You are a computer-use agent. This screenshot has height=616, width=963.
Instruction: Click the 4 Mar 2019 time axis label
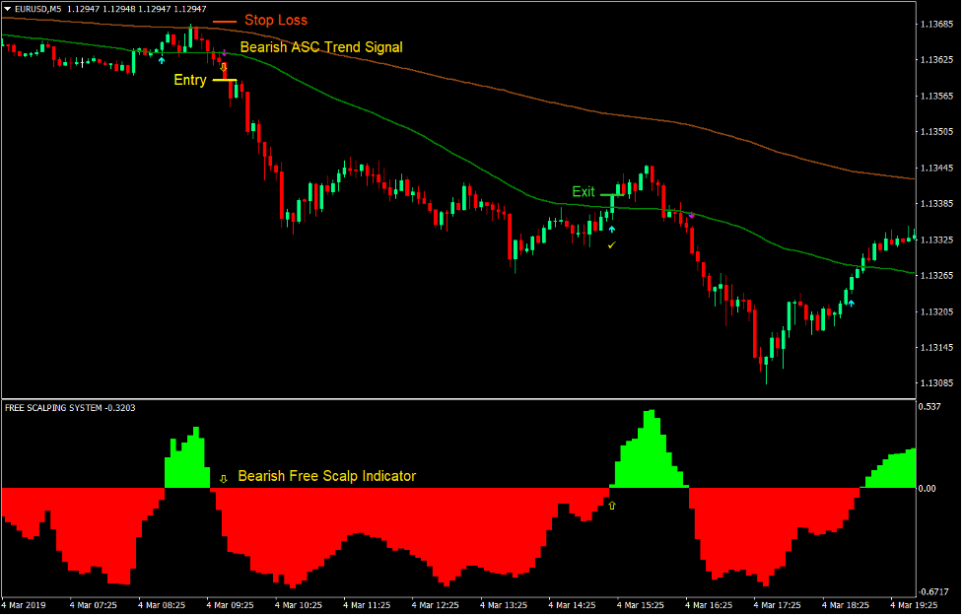click(x=23, y=604)
